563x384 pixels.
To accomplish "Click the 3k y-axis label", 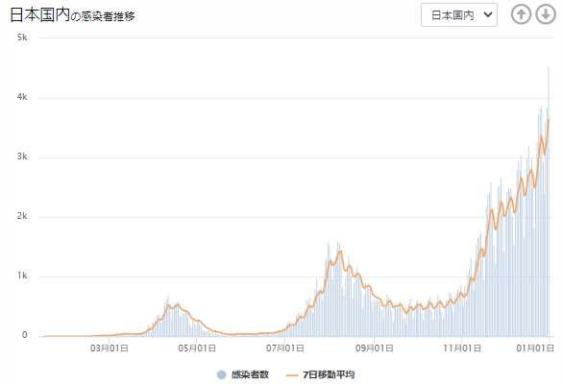I will point(22,156).
